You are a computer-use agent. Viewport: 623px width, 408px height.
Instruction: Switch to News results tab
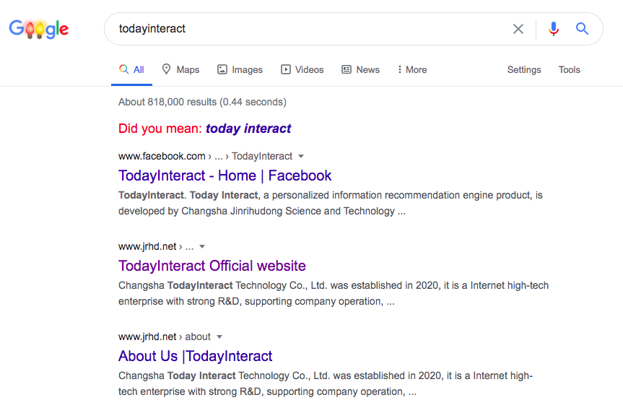point(360,70)
